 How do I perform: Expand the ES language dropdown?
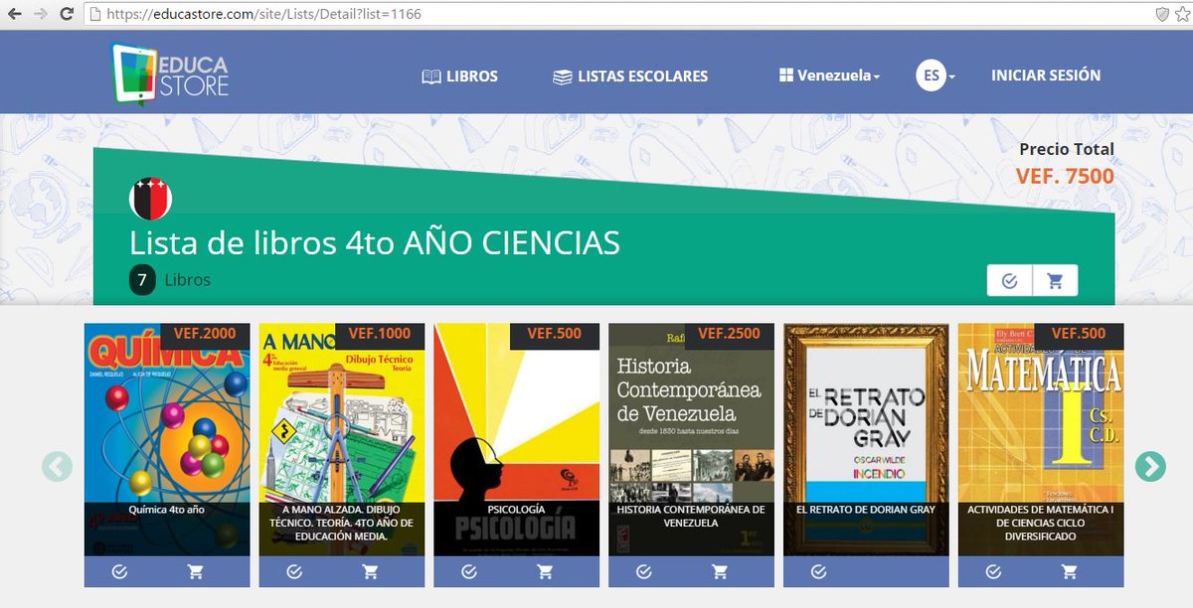[936, 76]
